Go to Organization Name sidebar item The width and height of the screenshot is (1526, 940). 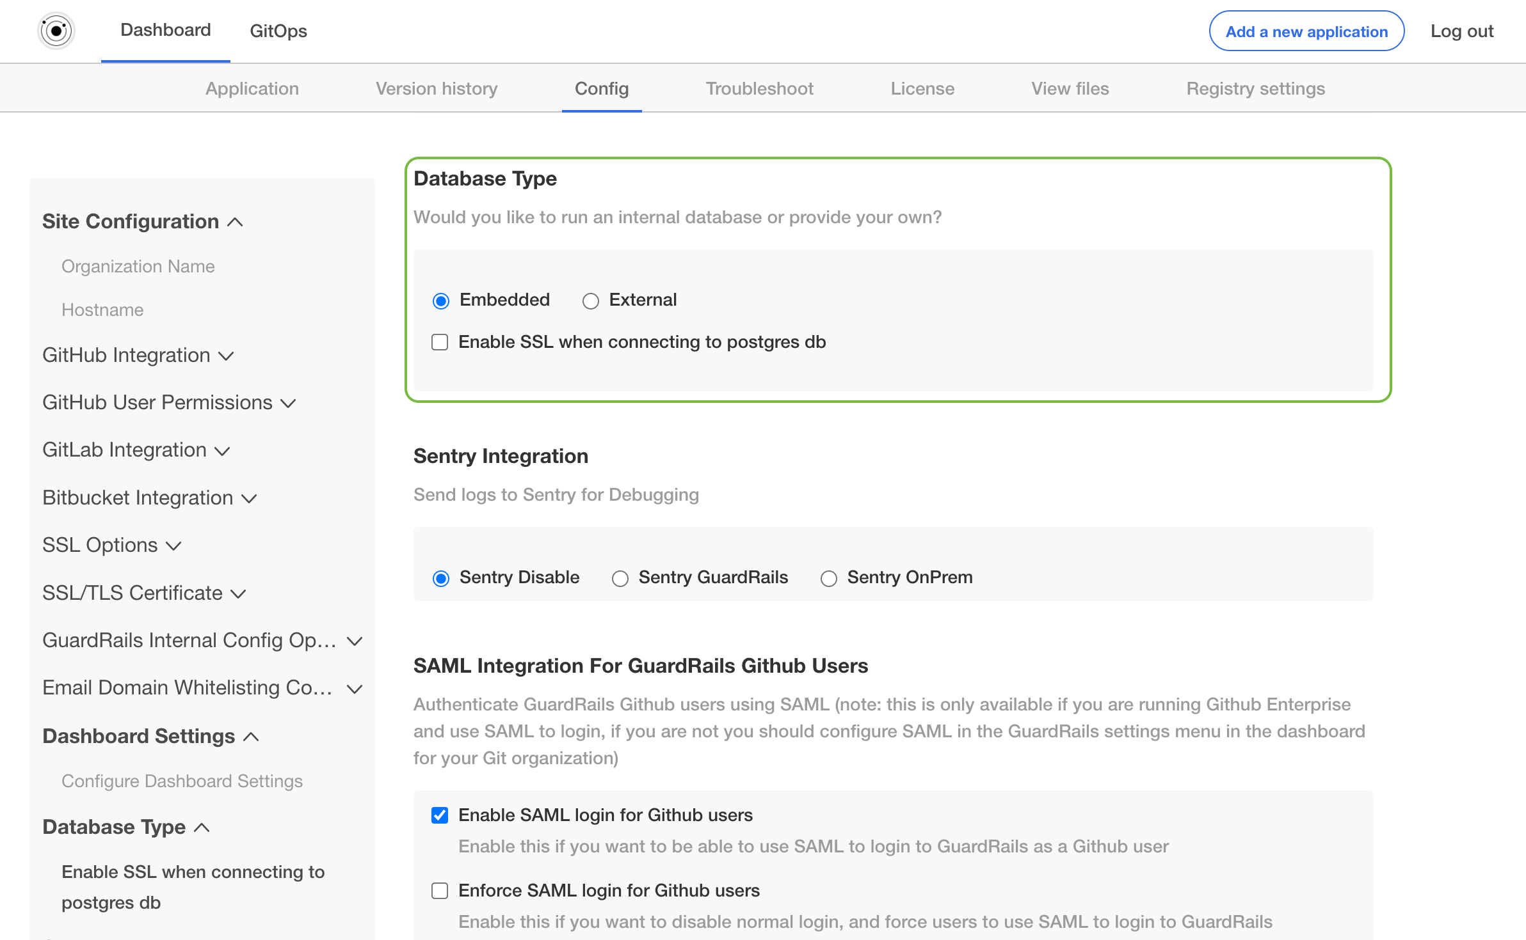(138, 266)
